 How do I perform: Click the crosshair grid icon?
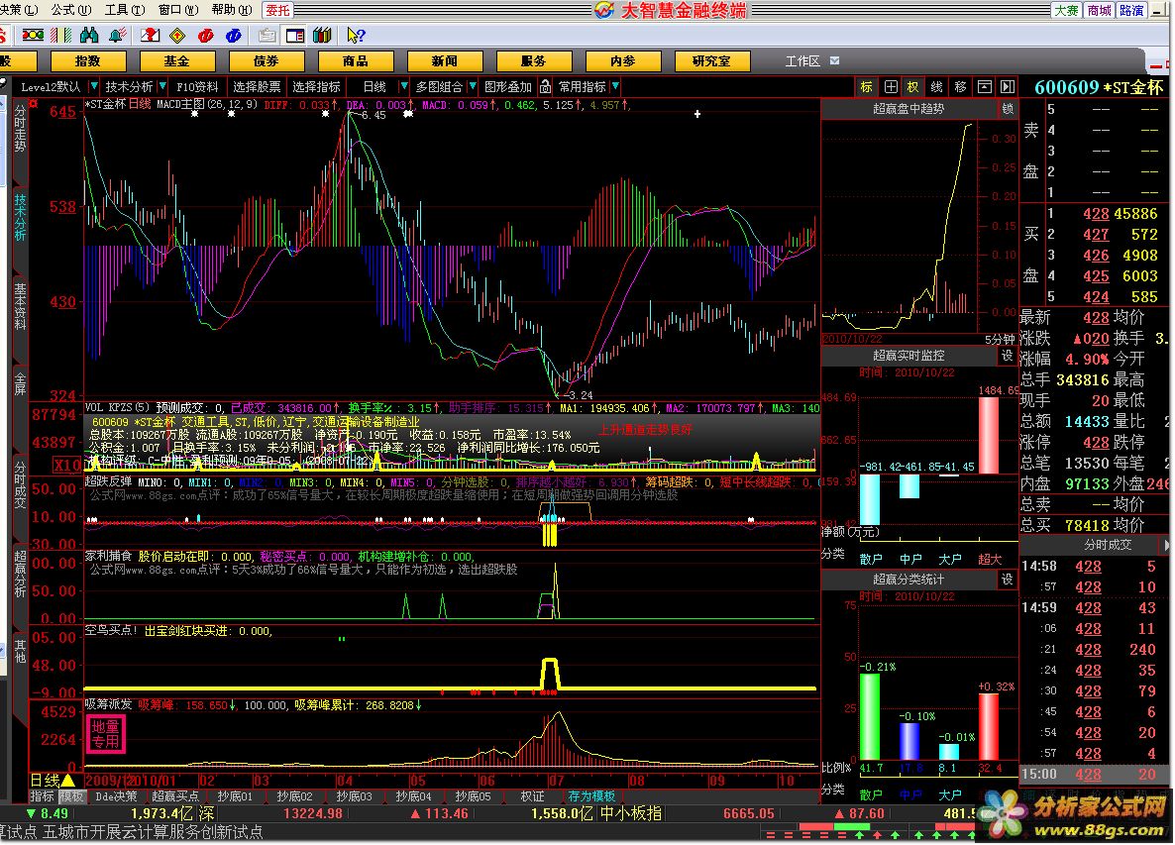[891, 87]
